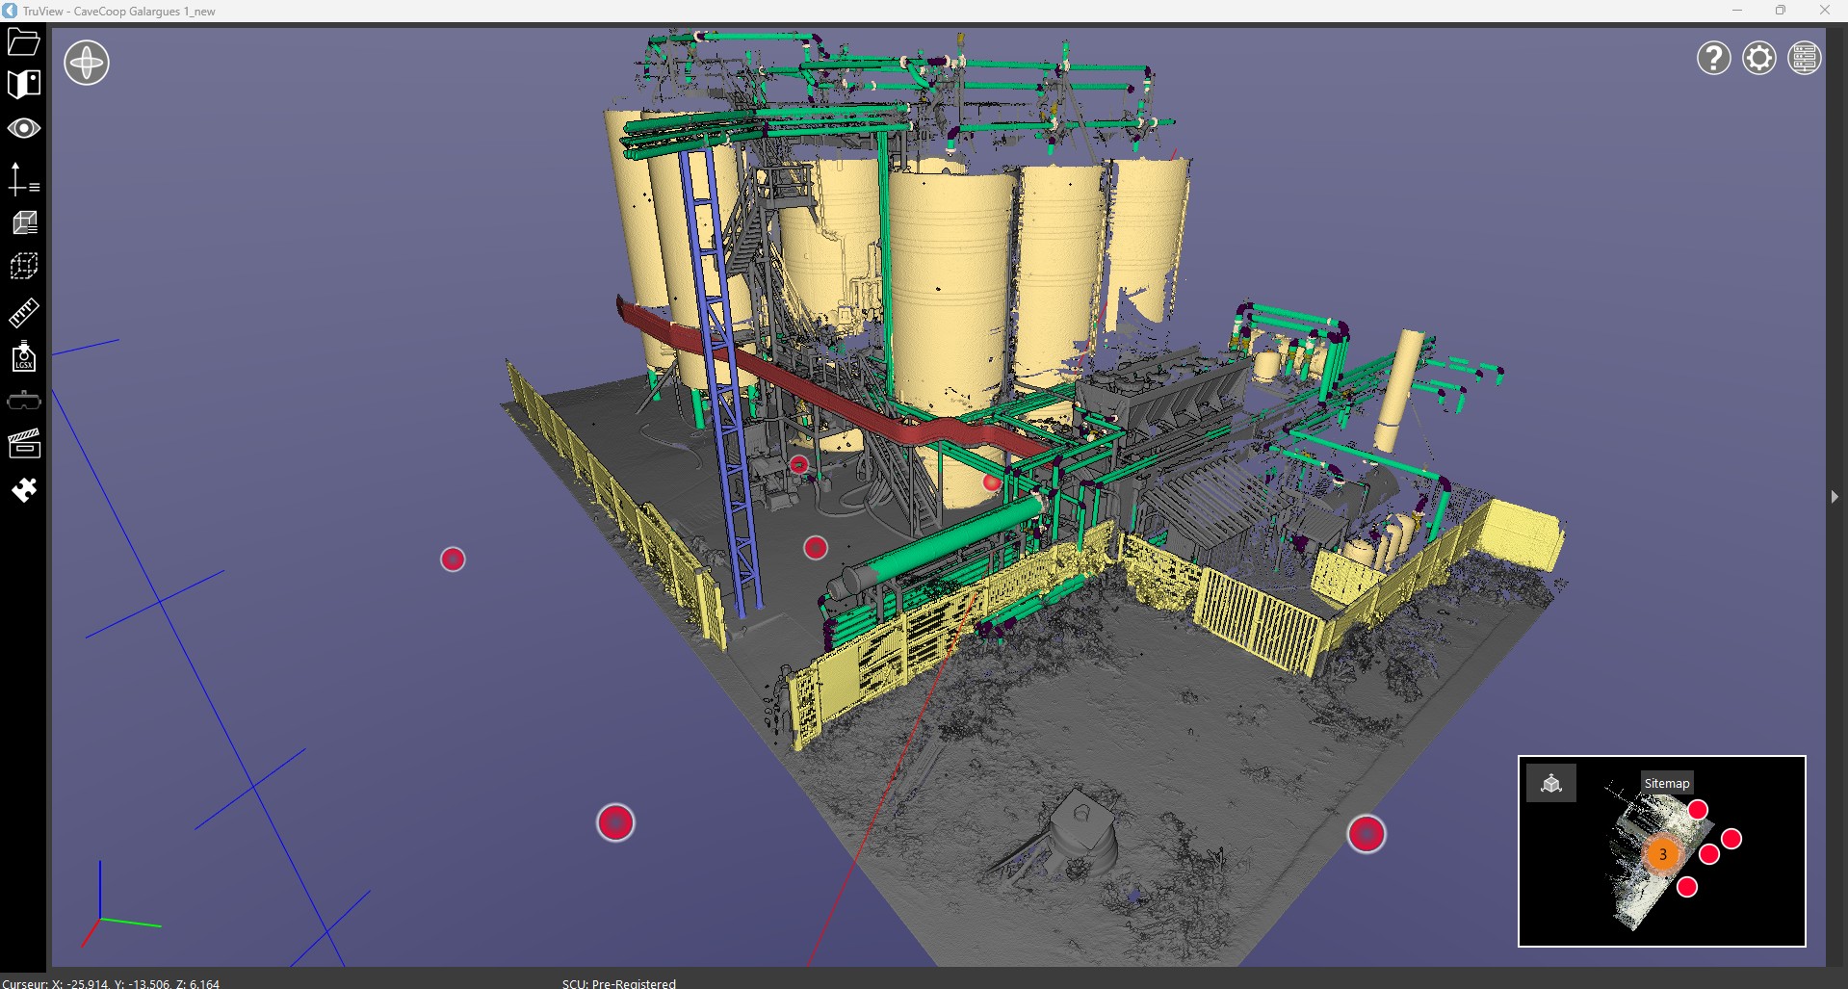Select the ruler measurement tool
Image resolution: width=1848 pixels, height=989 pixels.
(24, 312)
